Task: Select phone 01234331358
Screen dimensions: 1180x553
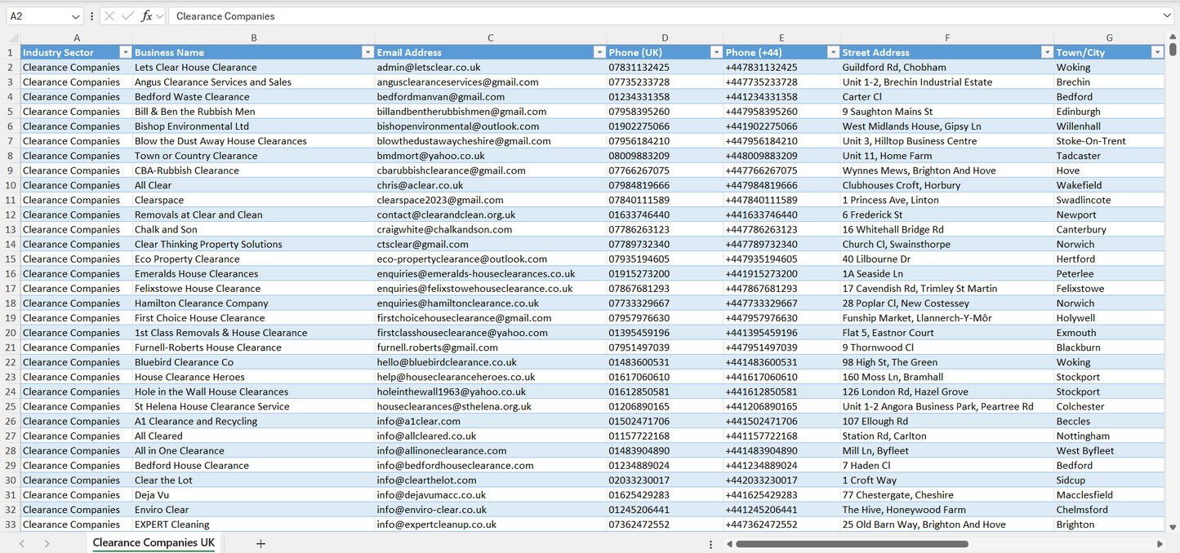Action: coord(665,97)
